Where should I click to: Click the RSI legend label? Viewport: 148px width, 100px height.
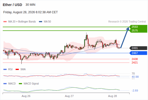point(10,69)
